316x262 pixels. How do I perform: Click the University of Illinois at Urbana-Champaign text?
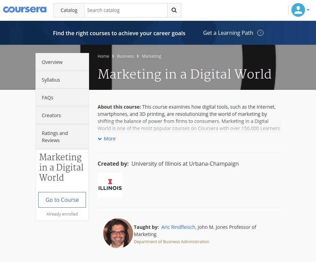(x=185, y=164)
